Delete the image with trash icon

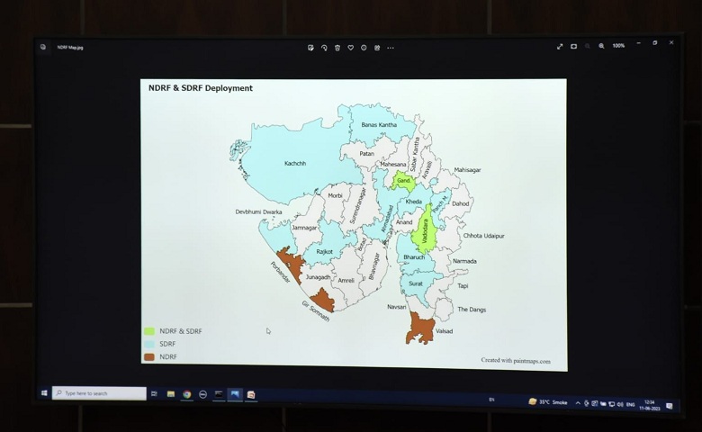tap(337, 48)
